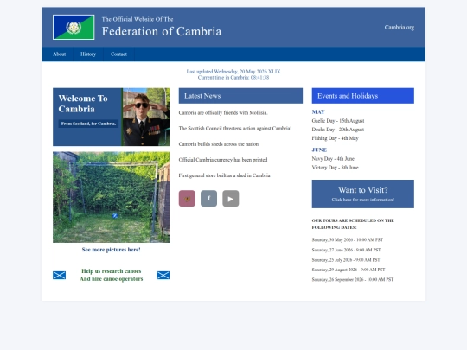Image resolution: width=467 pixels, height=350 pixels.
Task: Click 'See more pictures here!' link
Action: click(111, 250)
